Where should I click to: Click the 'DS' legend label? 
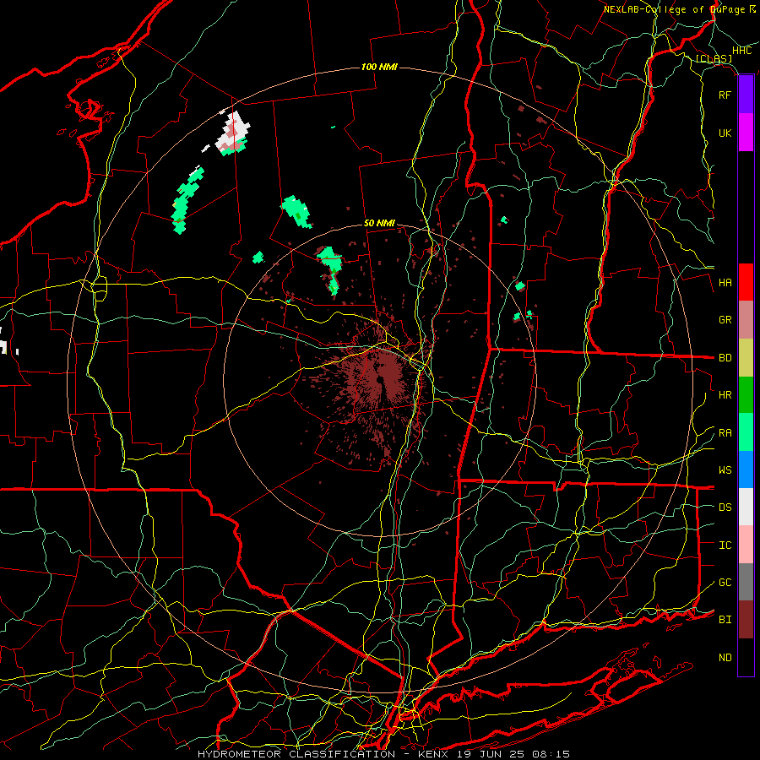[x=725, y=508]
